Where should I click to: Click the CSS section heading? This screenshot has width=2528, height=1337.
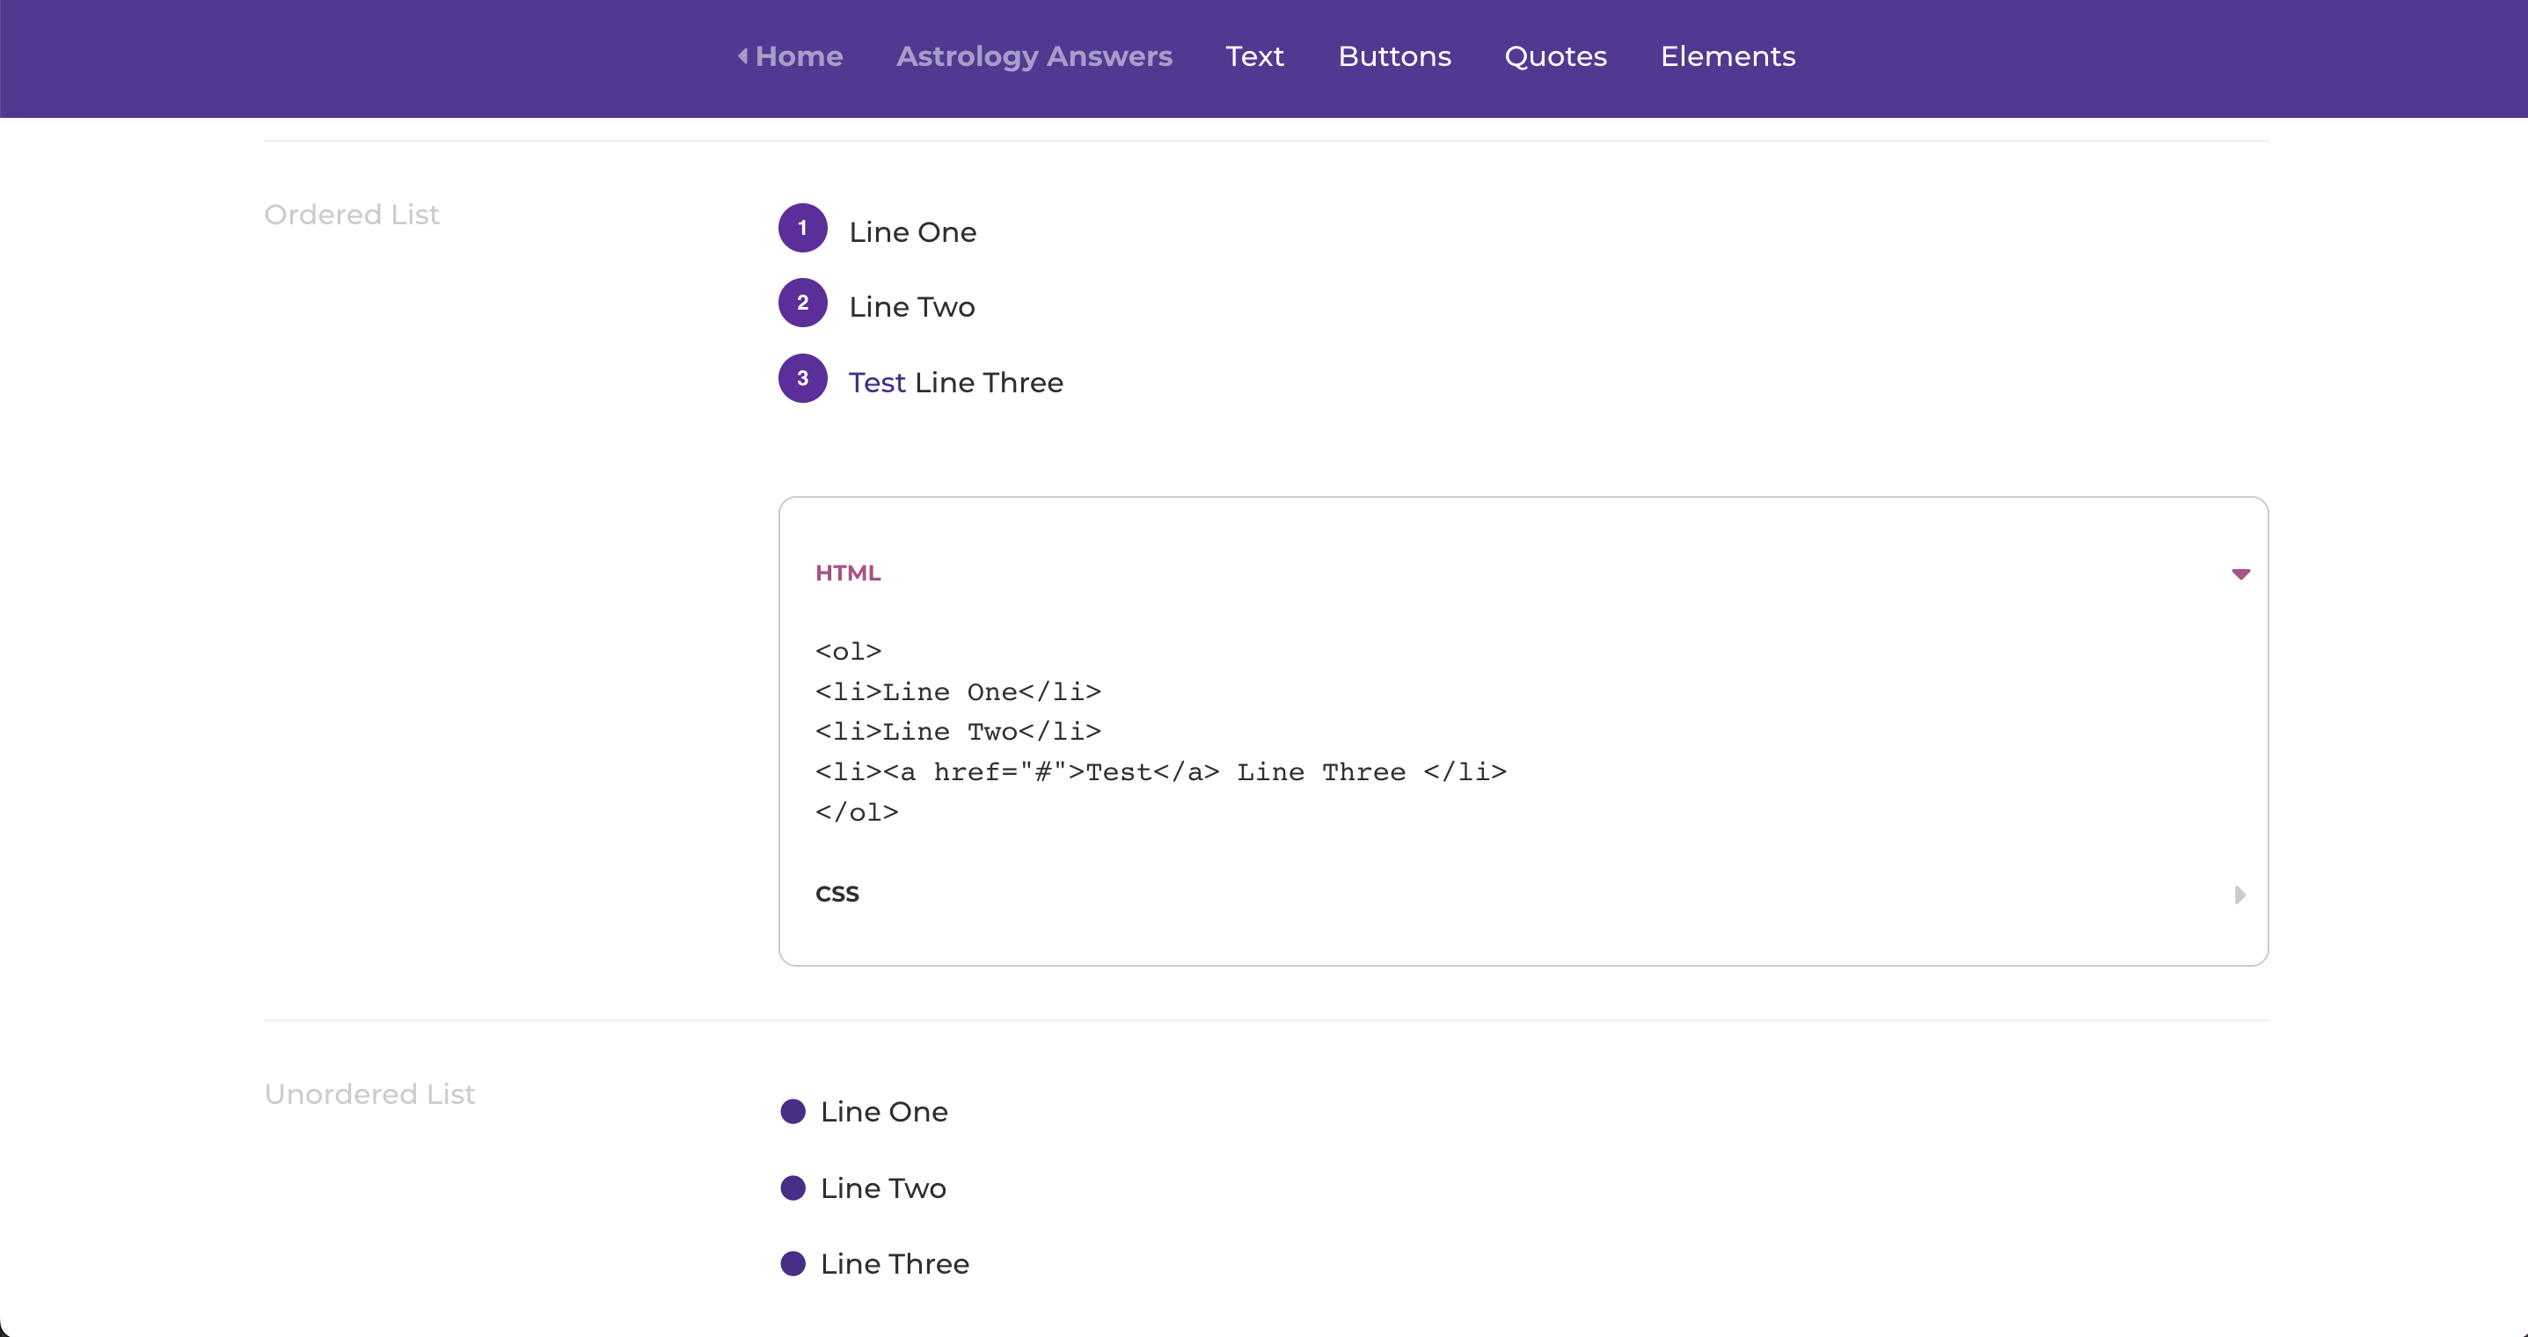click(x=837, y=894)
